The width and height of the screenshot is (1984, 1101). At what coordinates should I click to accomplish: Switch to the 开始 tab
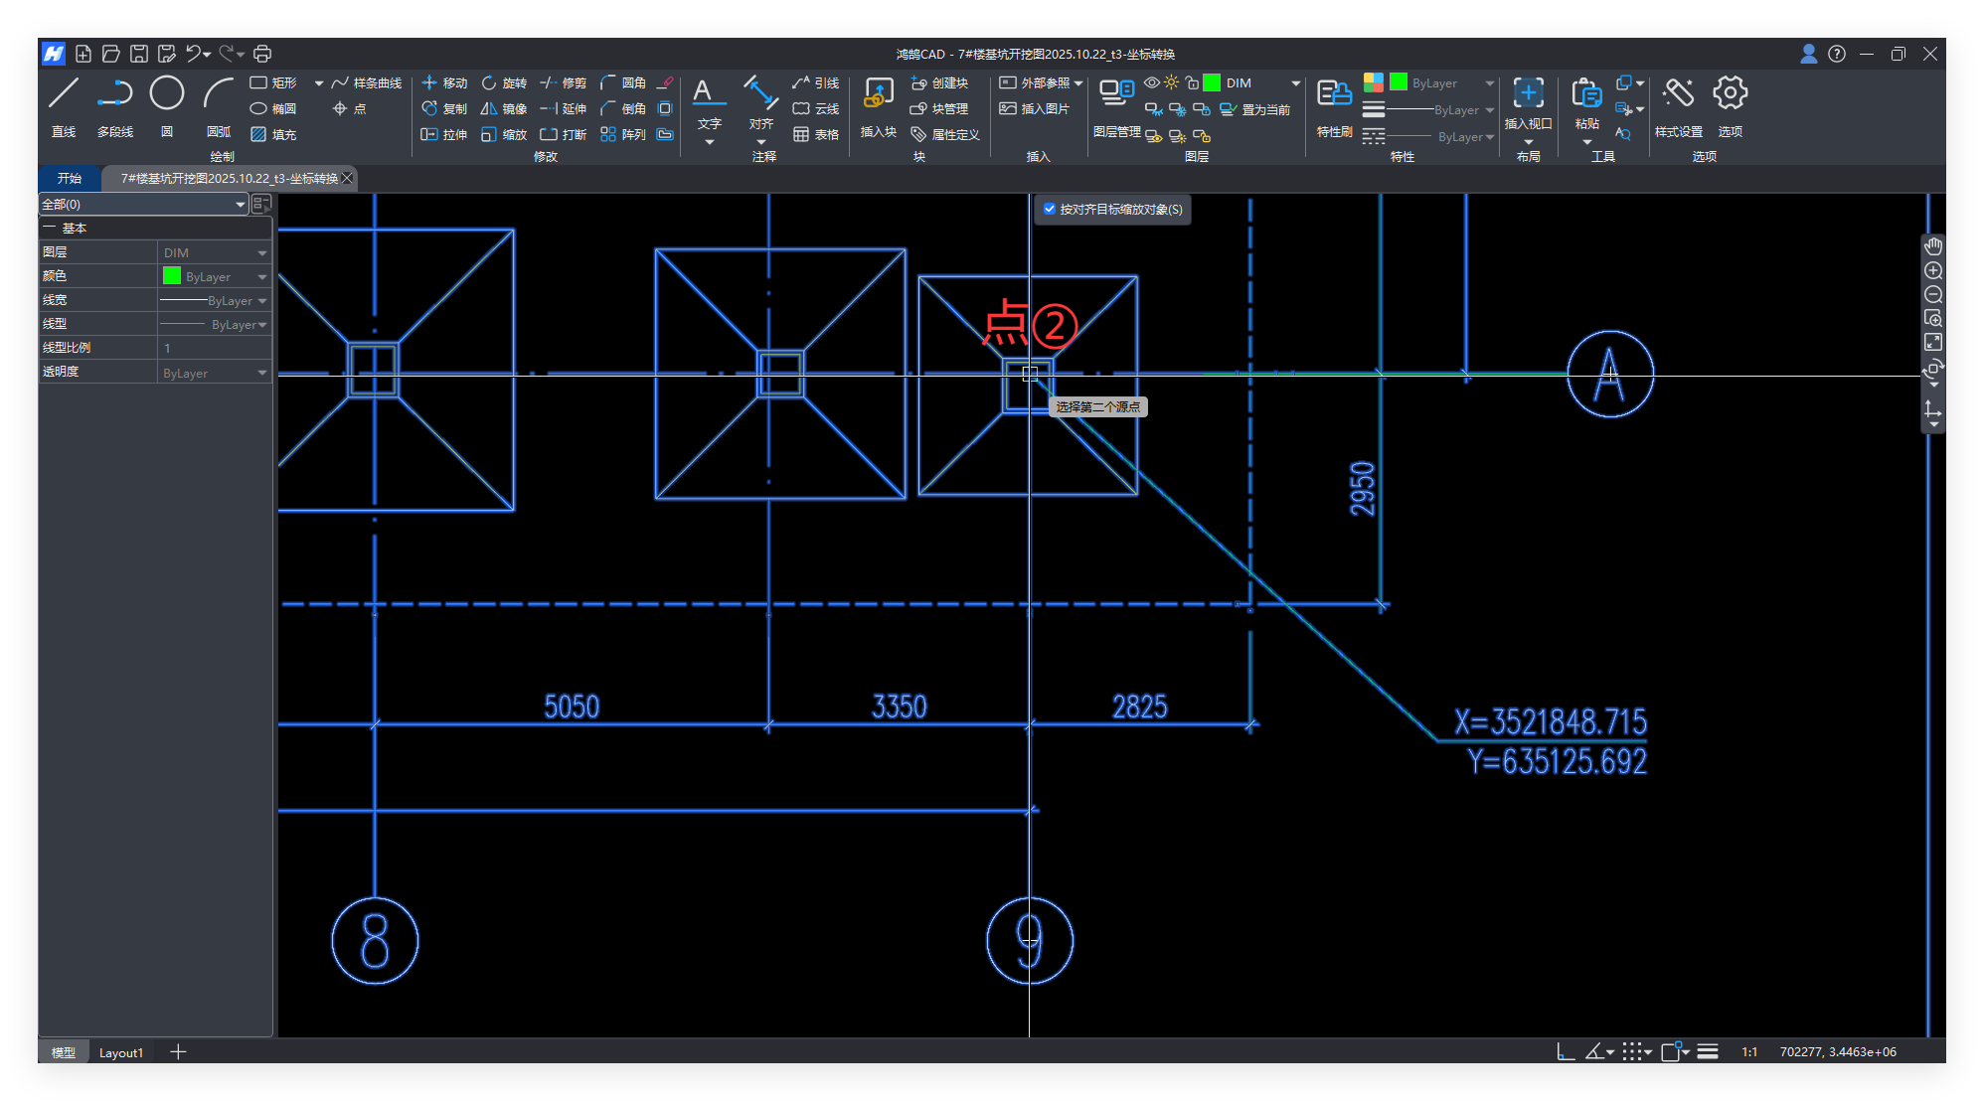tap(70, 179)
